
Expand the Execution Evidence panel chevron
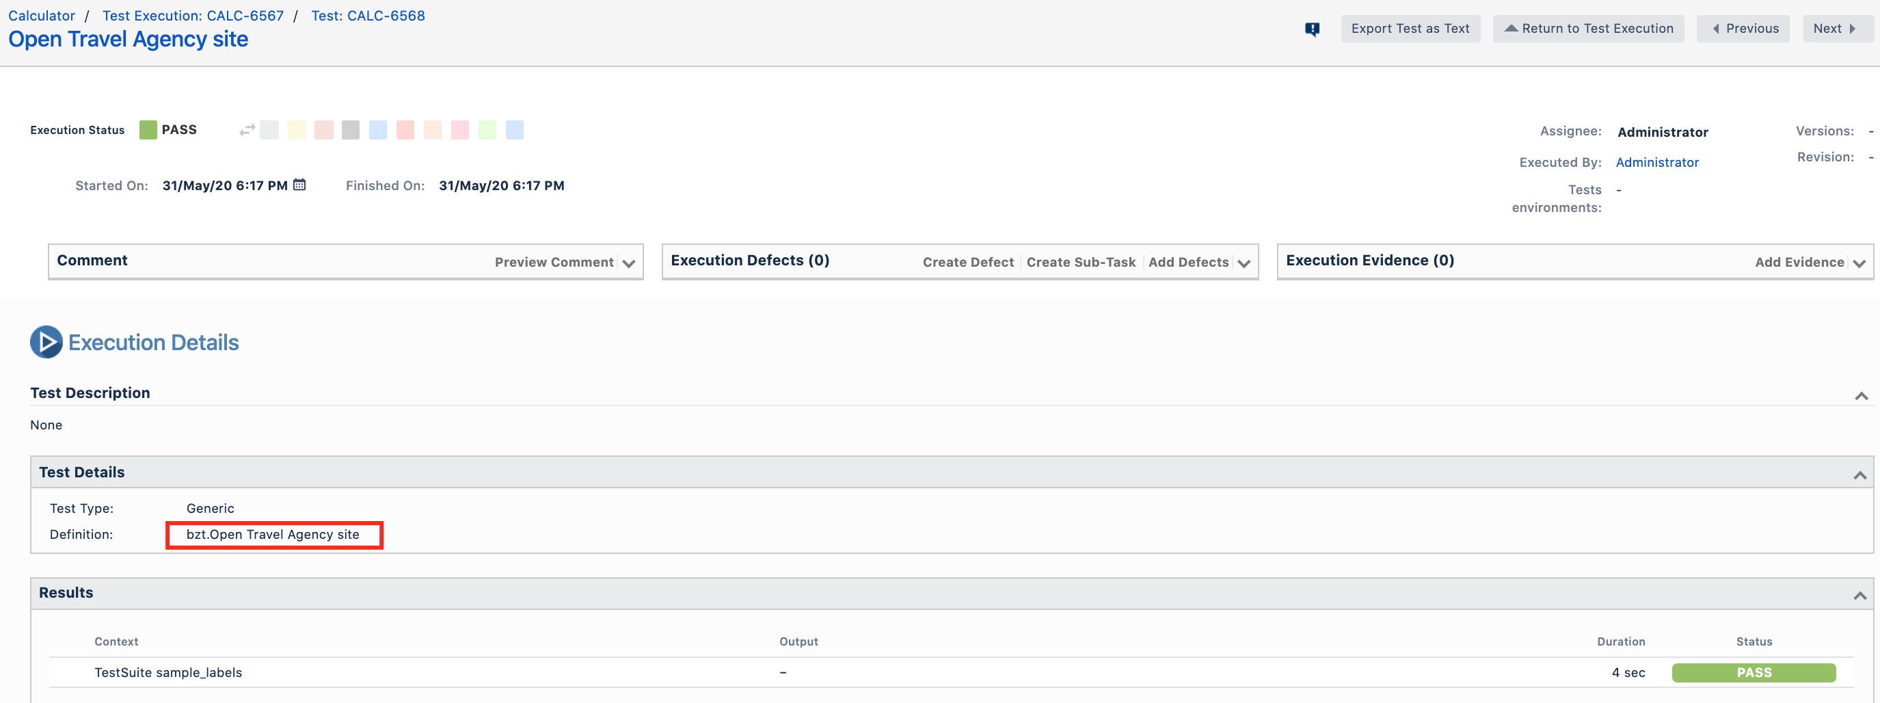[1859, 263]
